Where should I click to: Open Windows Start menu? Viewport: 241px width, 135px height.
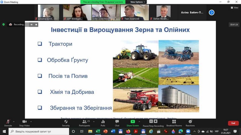pyautogui.click(x=4, y=131)
